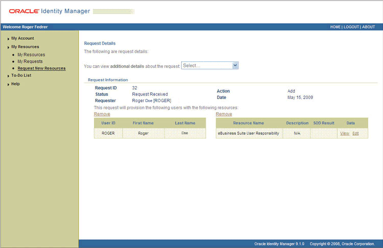Click the Request ID value 32

[x=135, y=88]
